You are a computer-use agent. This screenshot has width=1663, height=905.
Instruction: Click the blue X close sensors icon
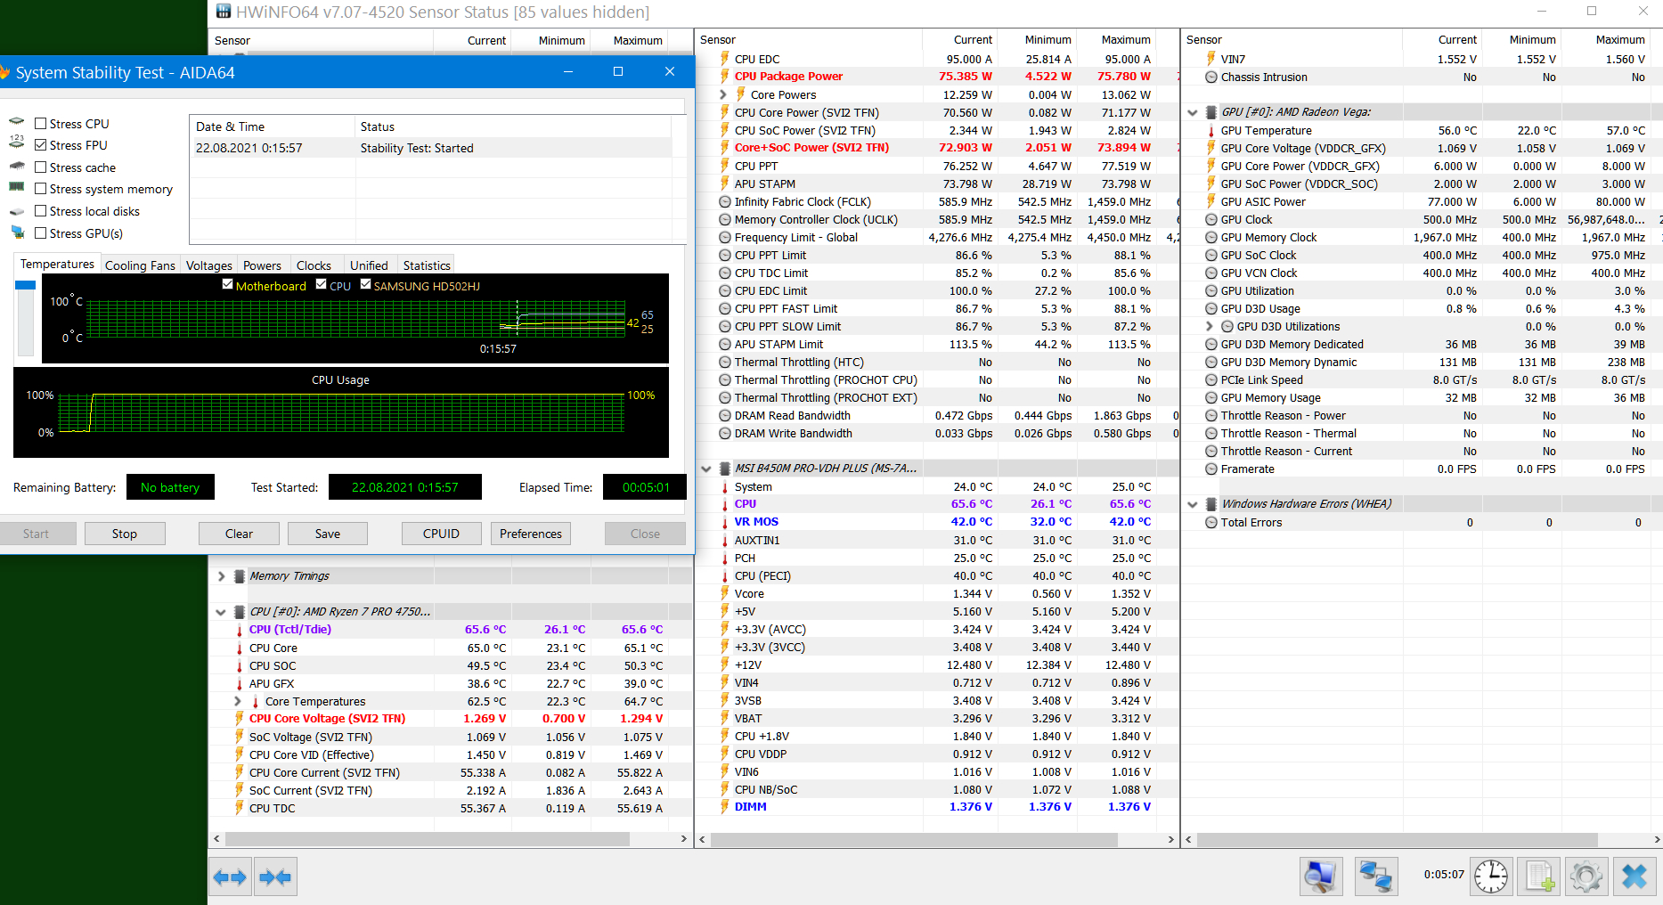point(1634,877)
